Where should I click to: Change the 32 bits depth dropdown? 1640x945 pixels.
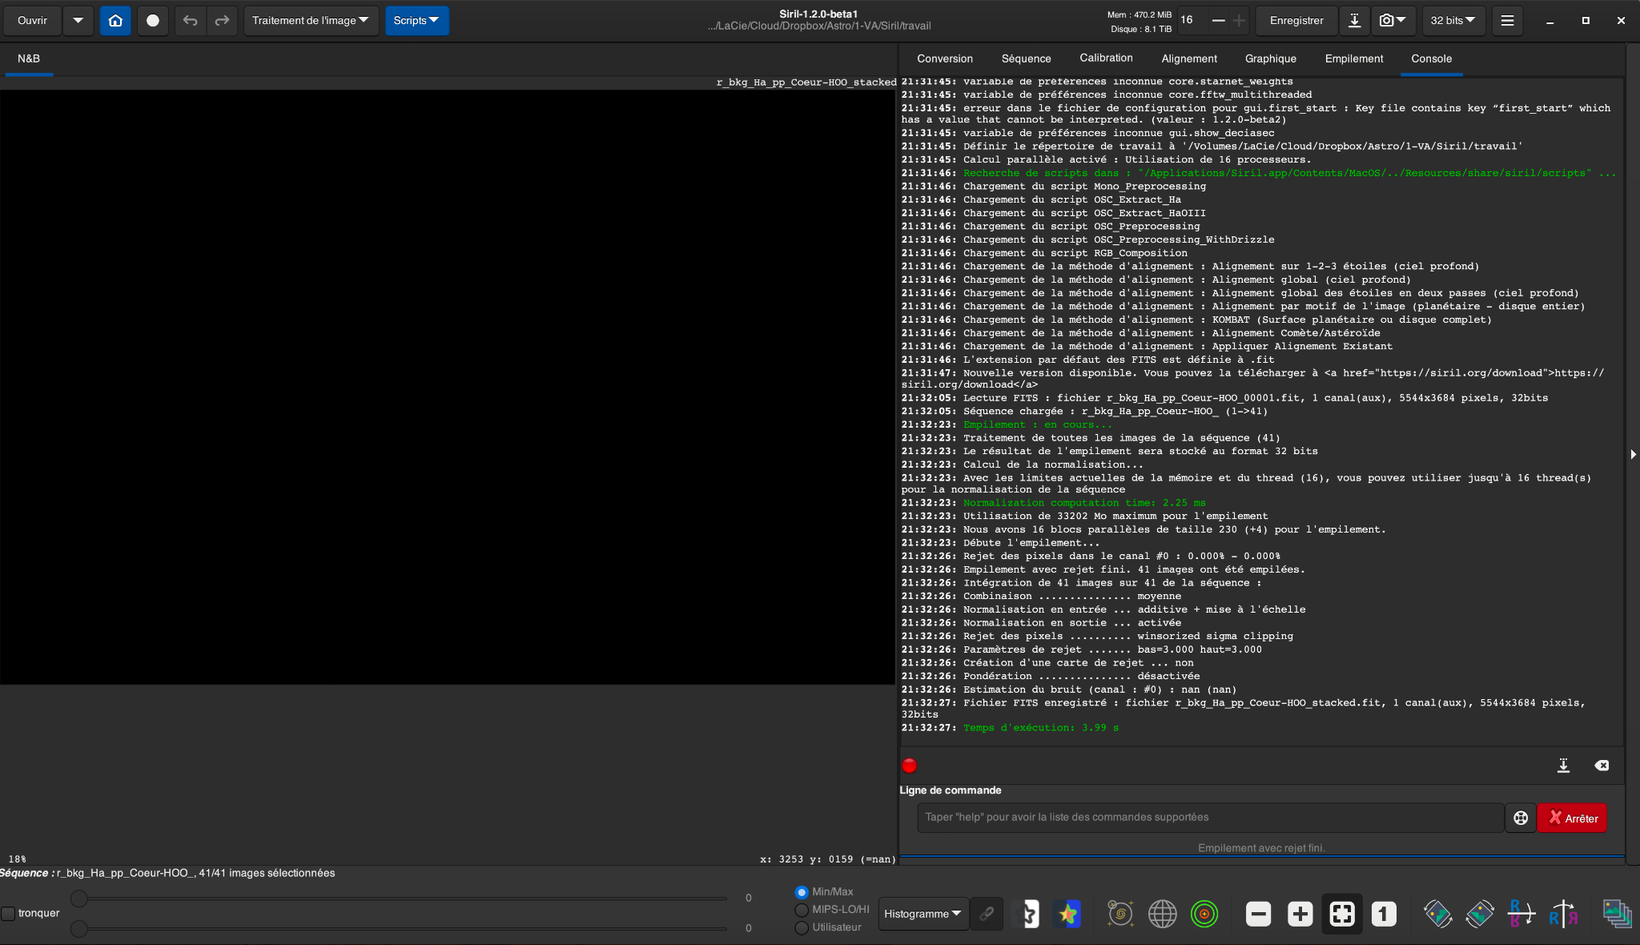[x=1453, y=20]
